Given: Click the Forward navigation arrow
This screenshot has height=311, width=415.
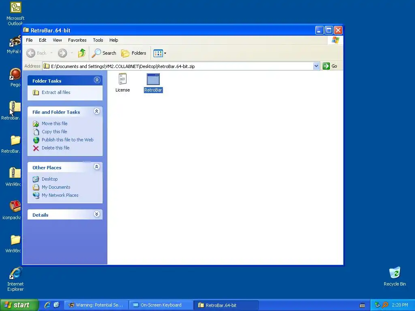Looking at the screenshot, I should click(x=62, y=53).
